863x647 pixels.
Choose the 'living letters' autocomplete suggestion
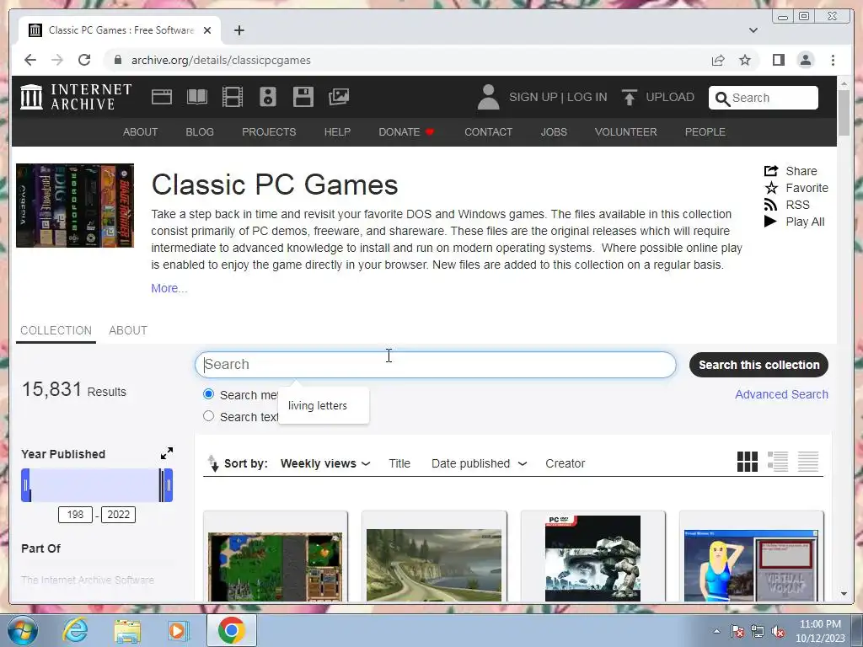(324, 405)
